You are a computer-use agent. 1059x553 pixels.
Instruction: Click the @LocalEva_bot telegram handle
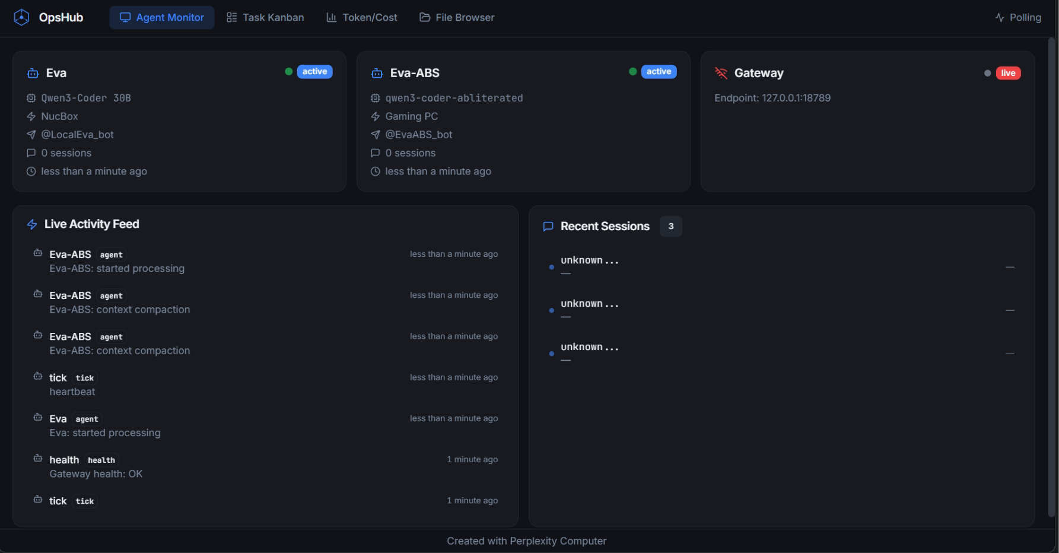point(77,135)
